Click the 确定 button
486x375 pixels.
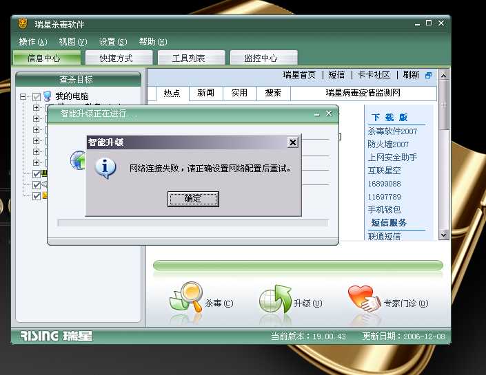[193, 199]
